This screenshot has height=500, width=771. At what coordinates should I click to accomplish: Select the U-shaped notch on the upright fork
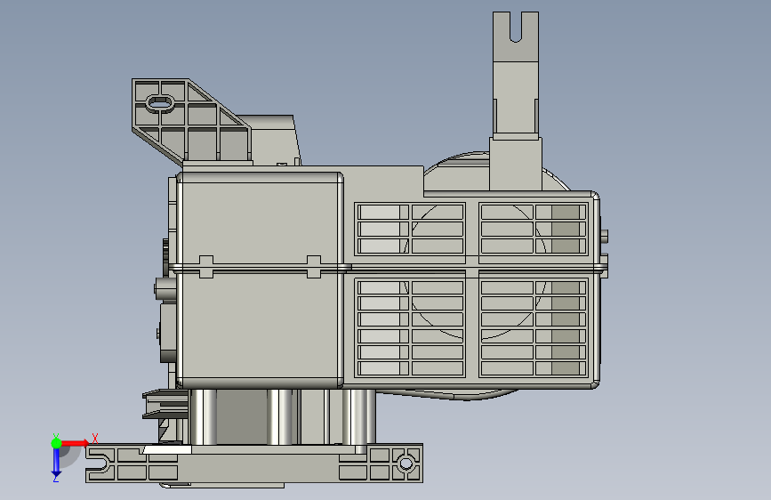(x=515, y=28)
